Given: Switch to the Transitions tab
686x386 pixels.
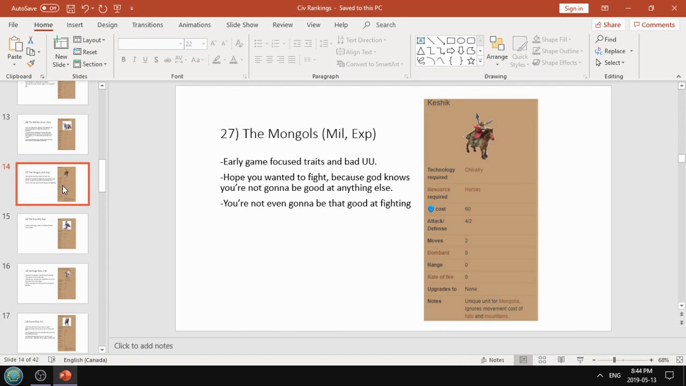Looking at the screenshot, I should click(147, 25).
